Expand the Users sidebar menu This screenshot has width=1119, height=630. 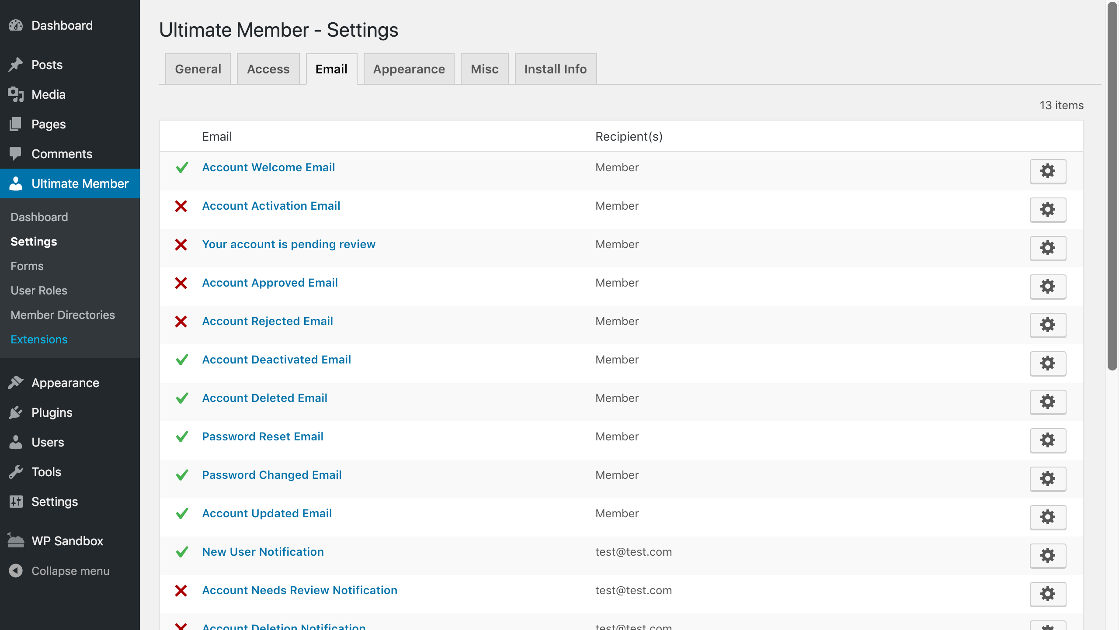pos(48,442)
